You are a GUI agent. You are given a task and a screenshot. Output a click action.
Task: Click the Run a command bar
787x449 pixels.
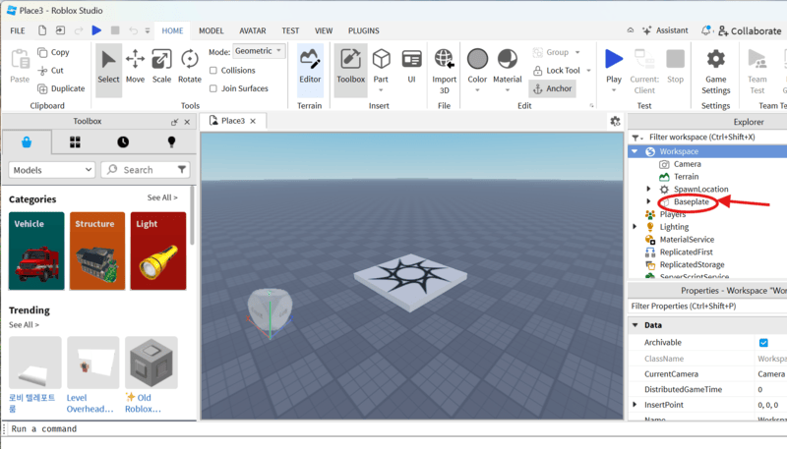pyautogui.click(x=396, y=429)
